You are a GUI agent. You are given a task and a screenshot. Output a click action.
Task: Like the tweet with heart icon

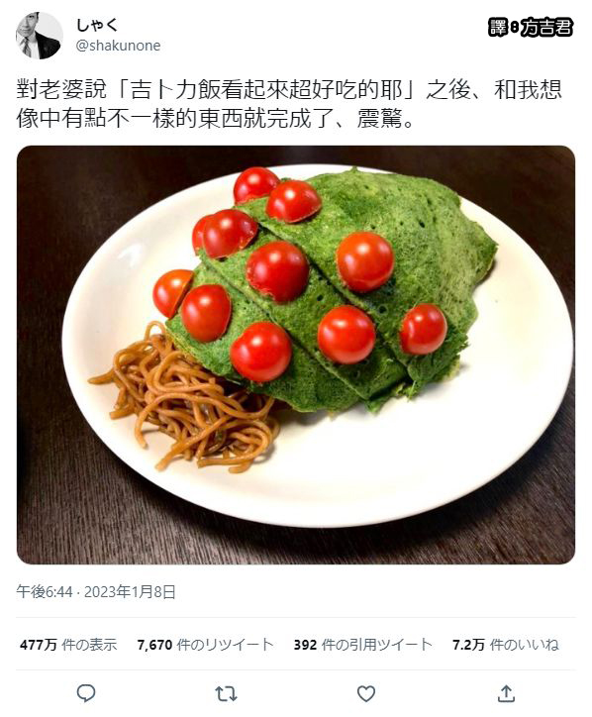(x=366, y=693)
